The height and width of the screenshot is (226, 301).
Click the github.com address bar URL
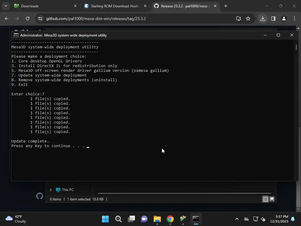[x=96, y=19]
